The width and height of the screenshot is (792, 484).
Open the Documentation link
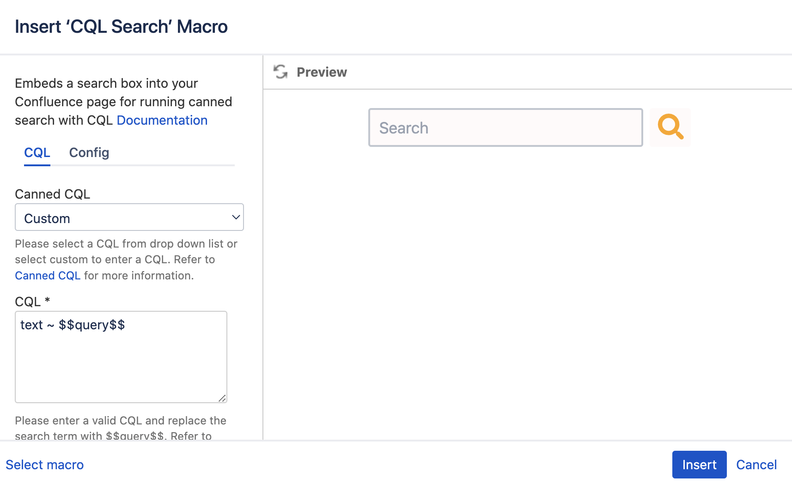click(162, 121)
